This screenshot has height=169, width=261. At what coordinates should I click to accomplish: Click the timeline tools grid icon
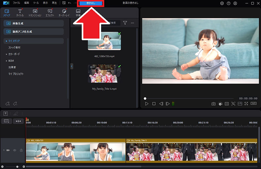coord(6,114)
